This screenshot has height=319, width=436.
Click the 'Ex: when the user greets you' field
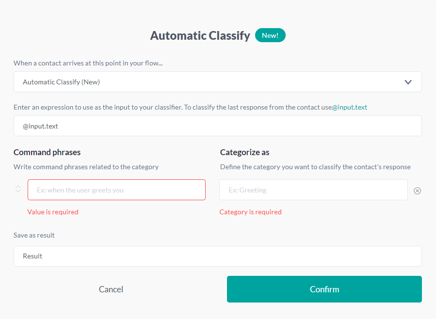coord(116,190)
